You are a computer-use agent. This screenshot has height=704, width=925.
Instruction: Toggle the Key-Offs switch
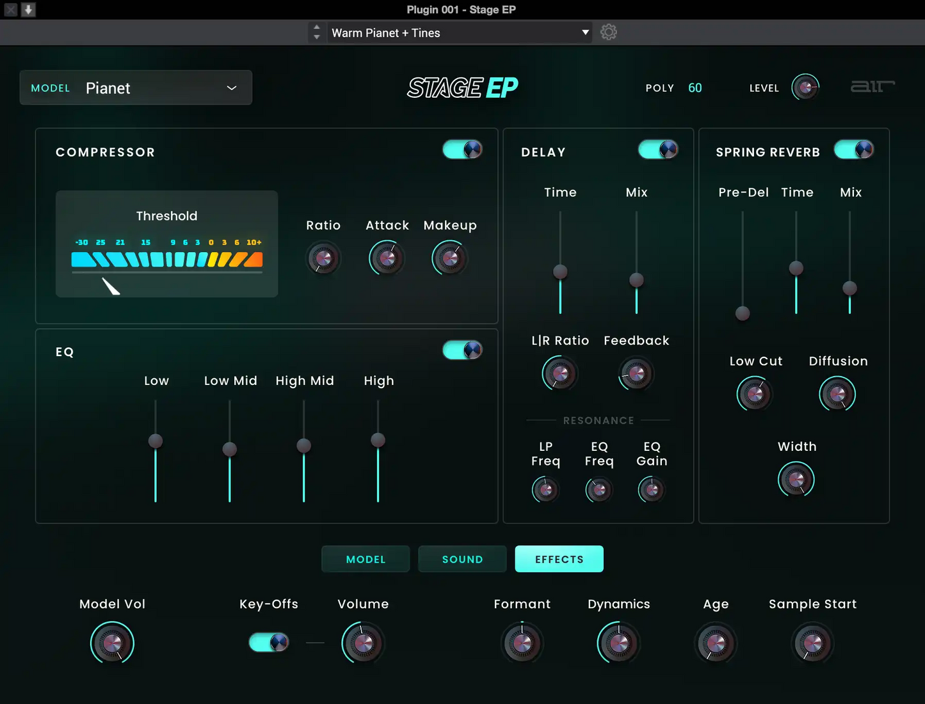[269, 643]
